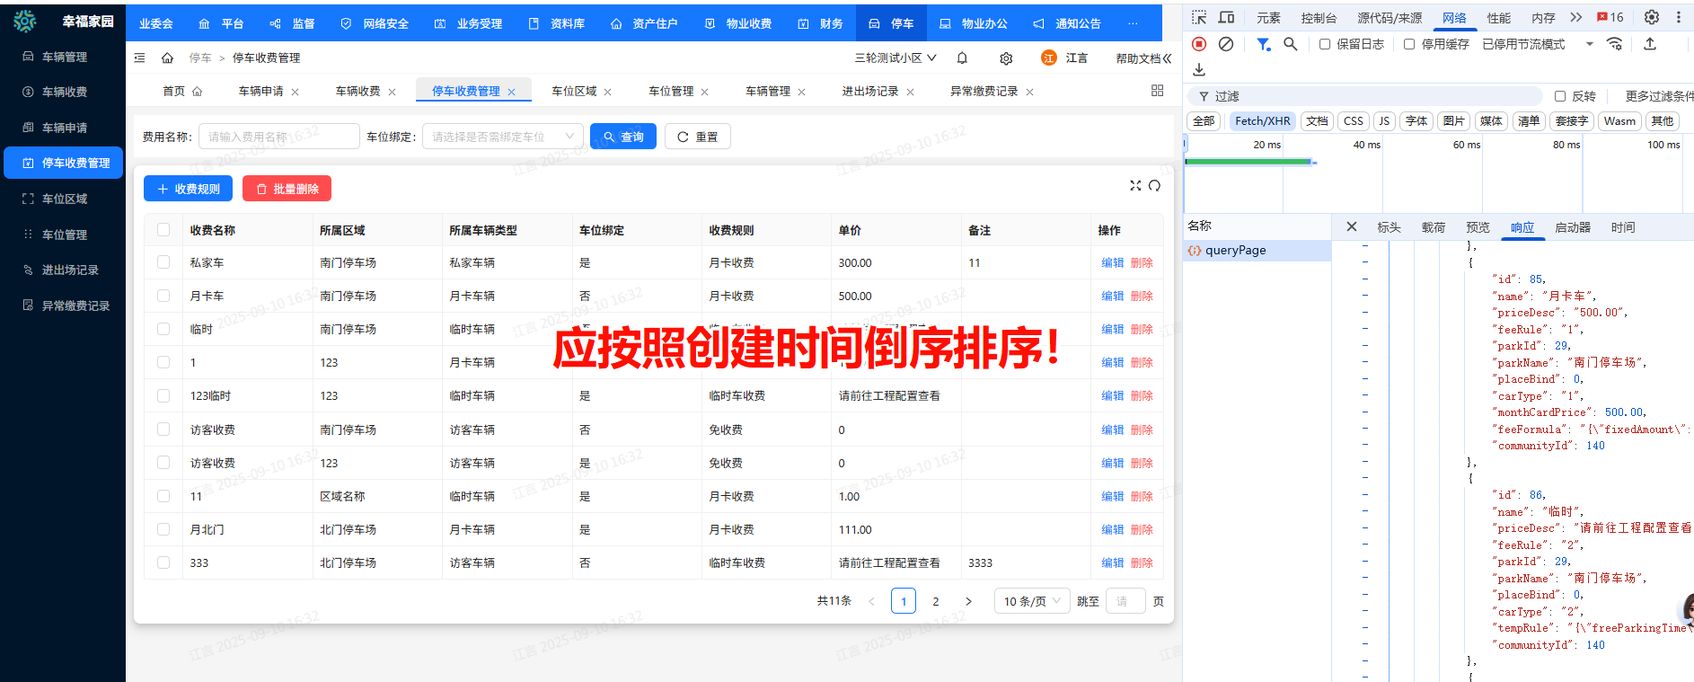Open settings gear in page header

point(1006,58)
